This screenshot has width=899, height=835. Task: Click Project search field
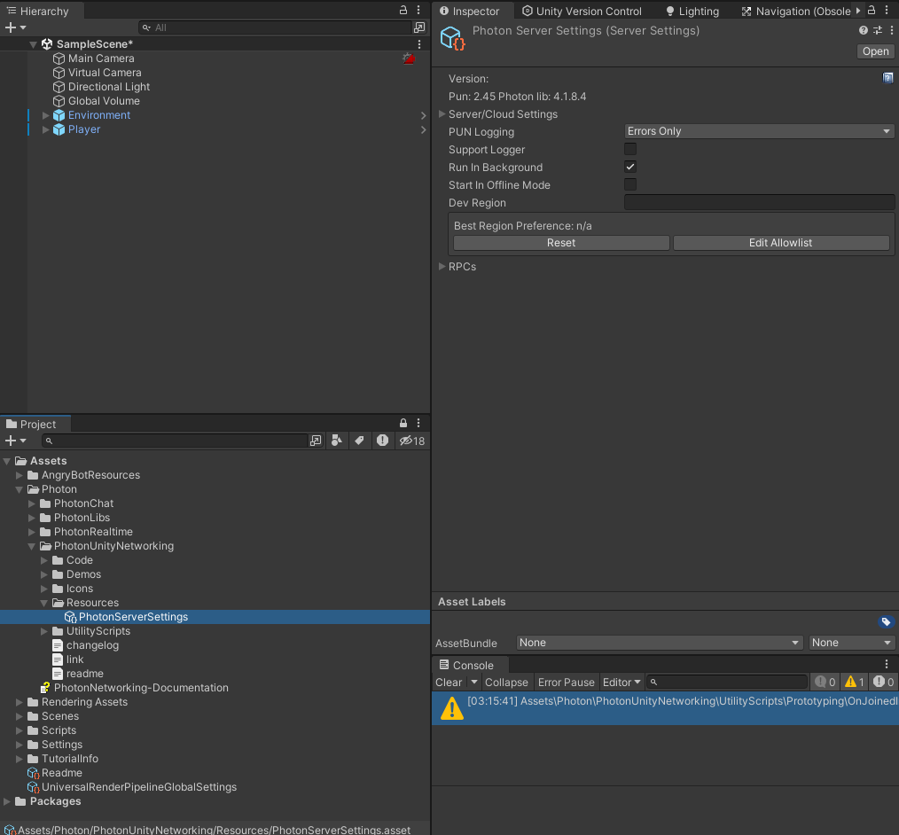(x=175, y=441)
